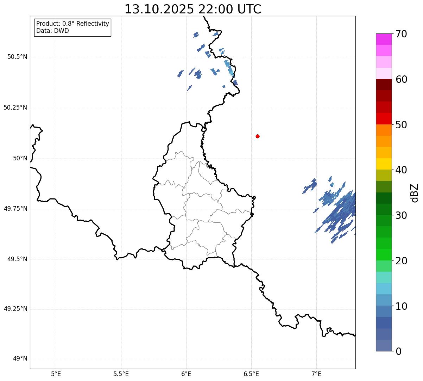Click the 5.5°E longitude label

121,374
